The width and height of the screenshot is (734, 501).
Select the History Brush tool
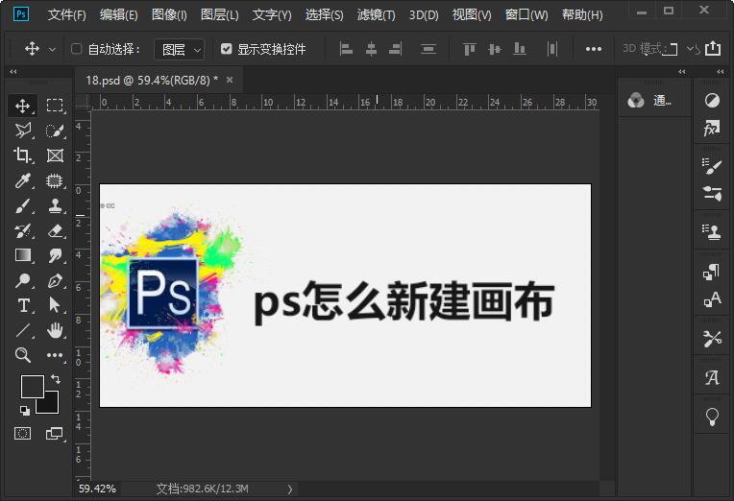click(22, 230)
